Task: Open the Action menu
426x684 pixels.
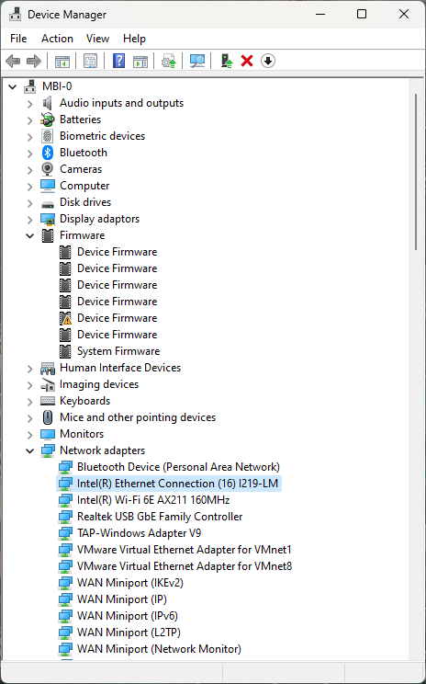Action: pyautogui.click(x=57, y=39)
